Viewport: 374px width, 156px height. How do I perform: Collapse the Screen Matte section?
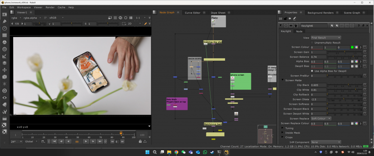pos(282,80)
